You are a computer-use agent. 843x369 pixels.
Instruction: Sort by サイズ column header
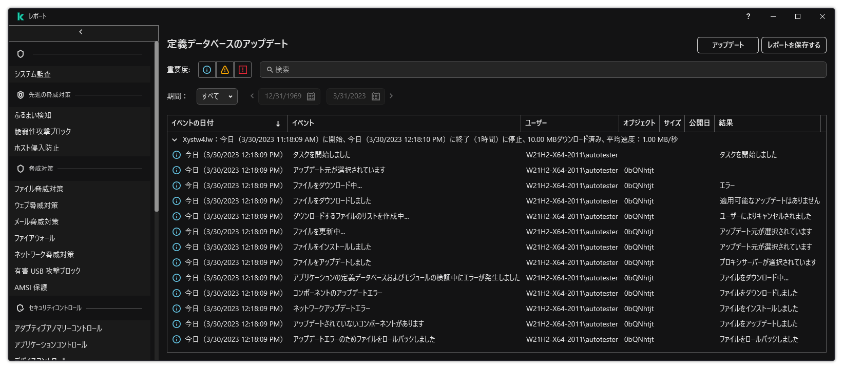point(672,124)
